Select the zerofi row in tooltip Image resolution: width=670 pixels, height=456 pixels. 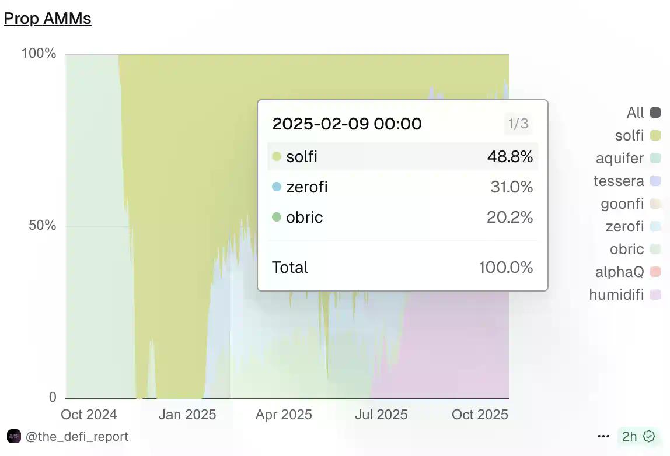pos(402,187)
